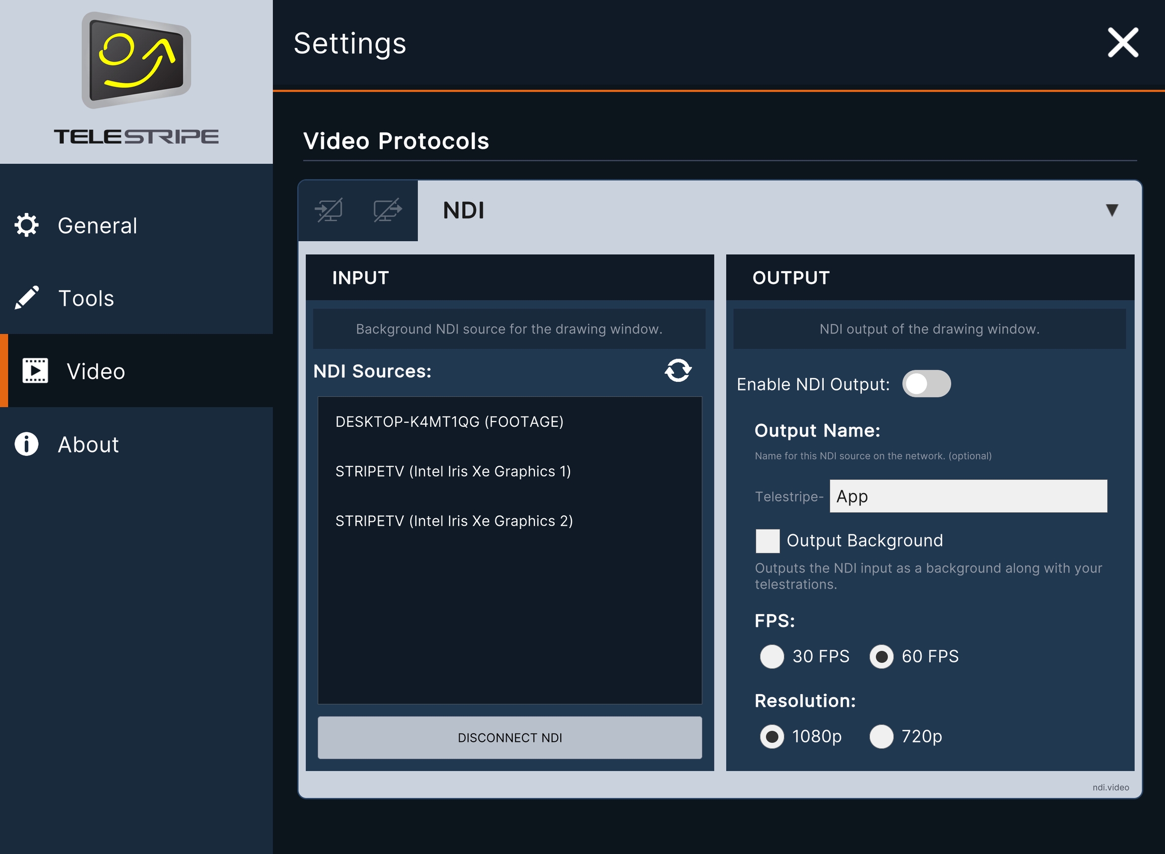Toggle Enable NDI Output switch

926,384
